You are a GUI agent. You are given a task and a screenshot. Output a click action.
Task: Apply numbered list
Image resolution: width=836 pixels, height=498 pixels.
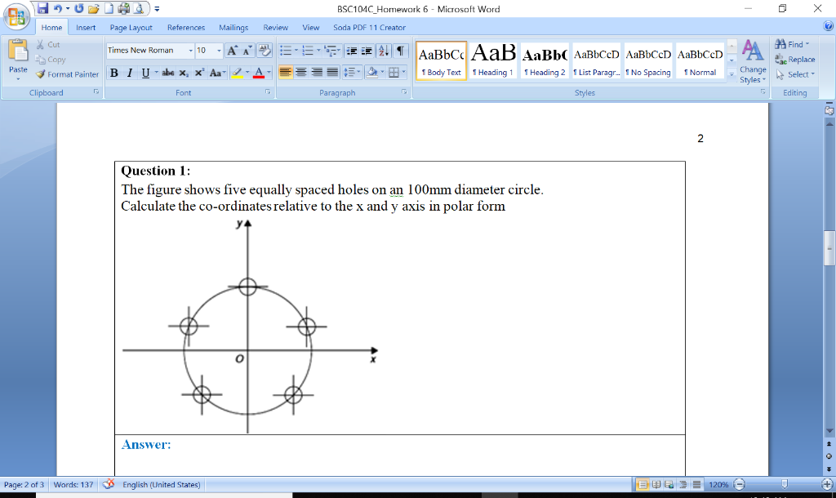click(308, 51)
